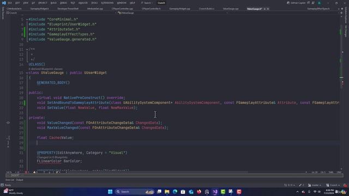
Task: Click the taskbar clock and date
Action: click(329, 192)
